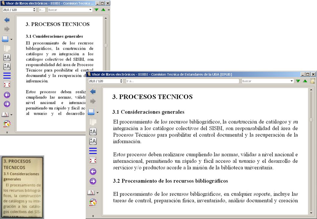Find next match in the small window

pos(96,10)
